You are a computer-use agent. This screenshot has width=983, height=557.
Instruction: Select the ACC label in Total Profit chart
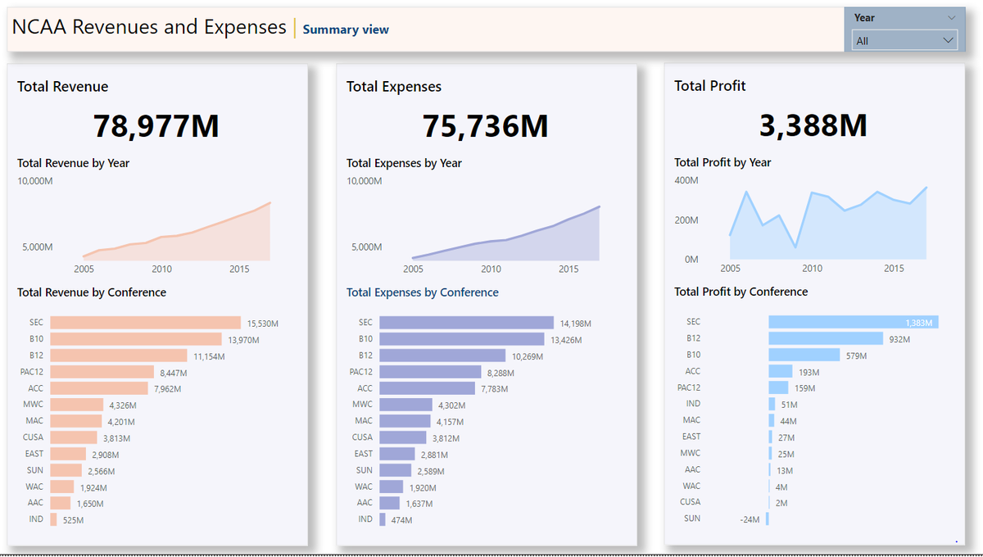click(691, 371)
